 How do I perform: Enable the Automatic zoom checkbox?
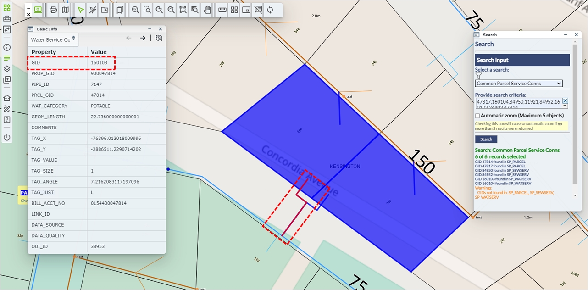(478, 116)
